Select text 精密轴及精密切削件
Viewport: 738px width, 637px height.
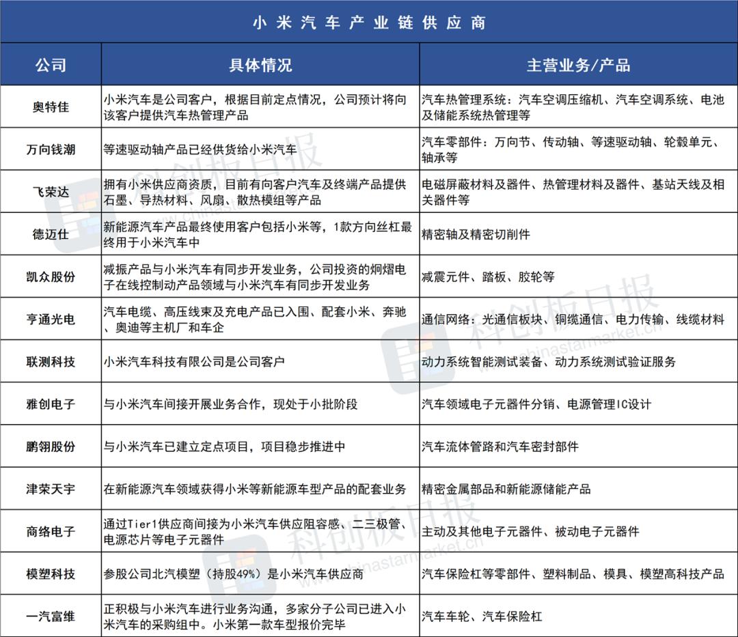(x=476, y=234)
